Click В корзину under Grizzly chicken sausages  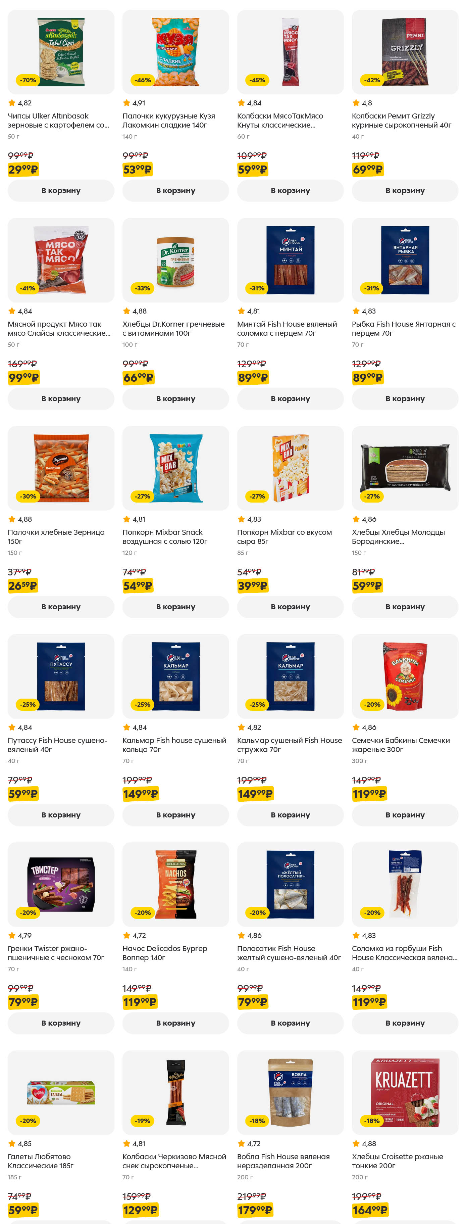(405, 191)
